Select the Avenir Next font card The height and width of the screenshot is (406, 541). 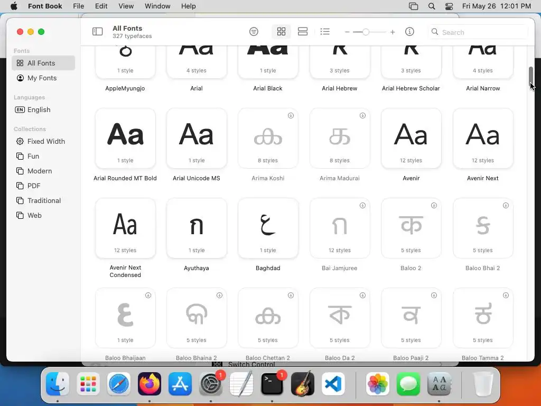pyautogui.click(x=483, y=139)
